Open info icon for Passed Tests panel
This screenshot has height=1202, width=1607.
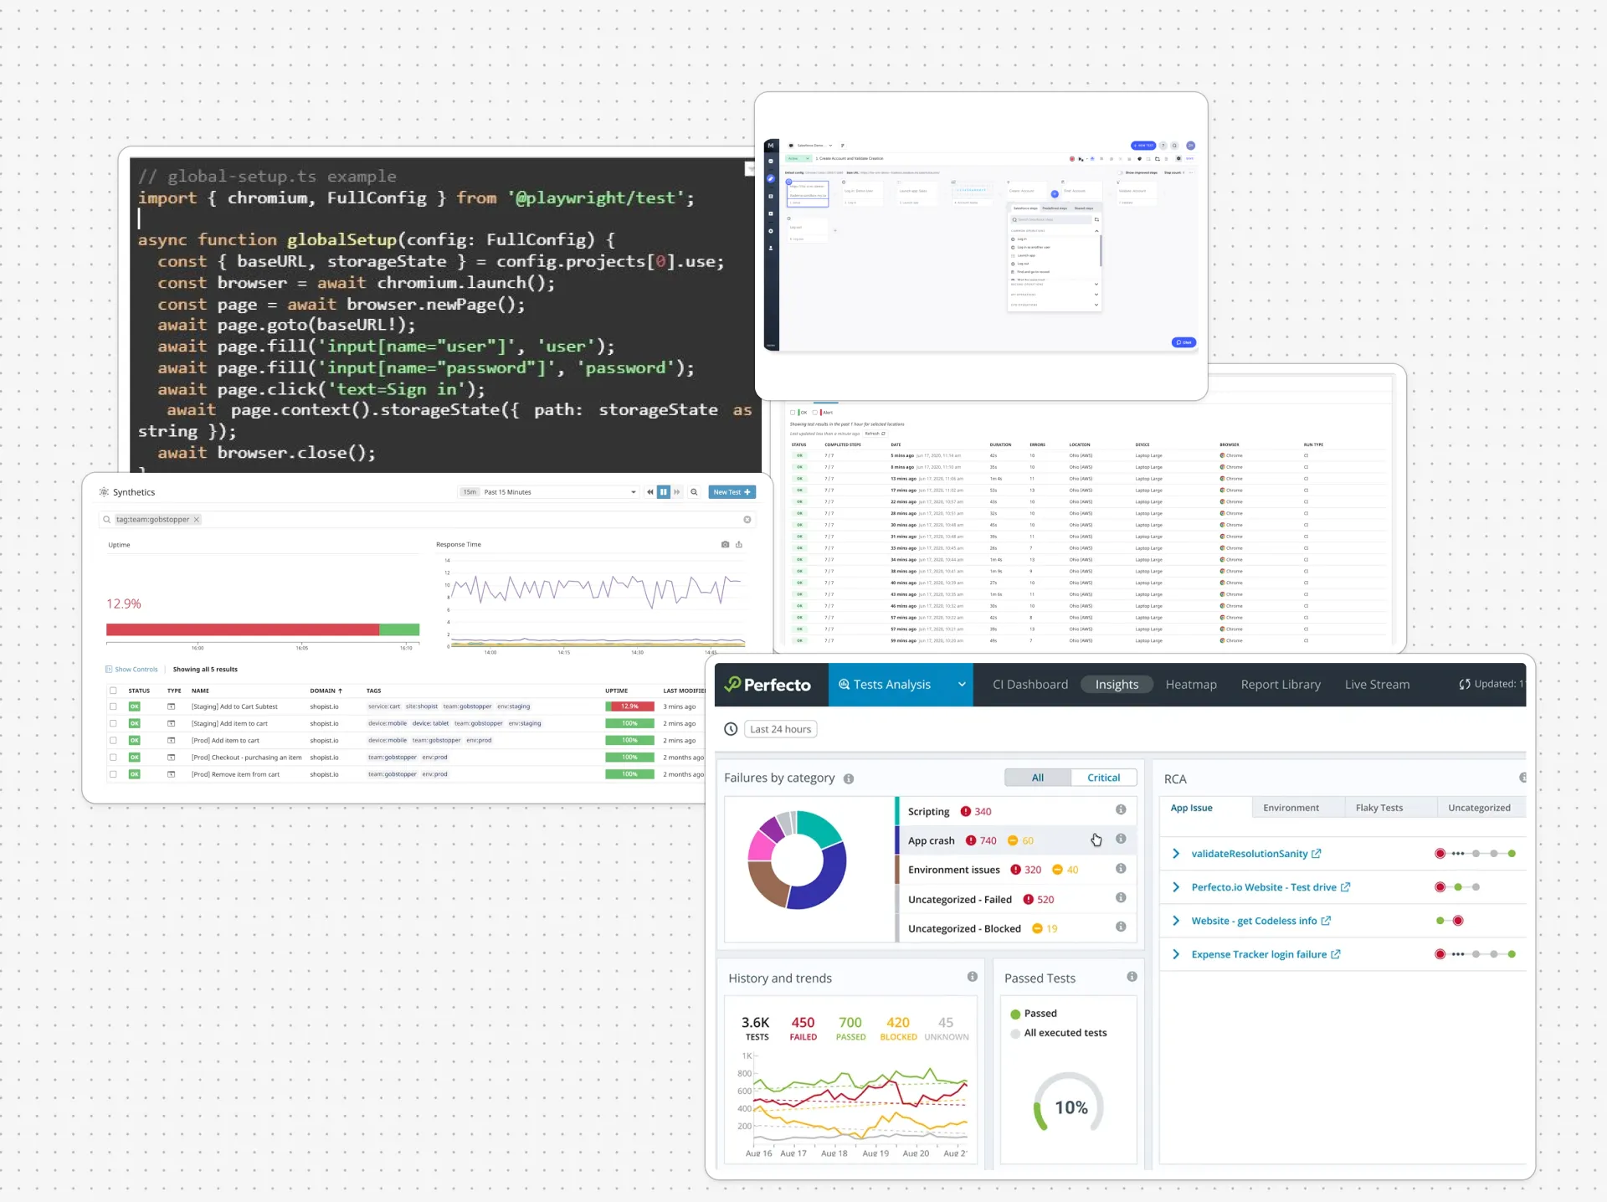click(x=1132, y=977)
